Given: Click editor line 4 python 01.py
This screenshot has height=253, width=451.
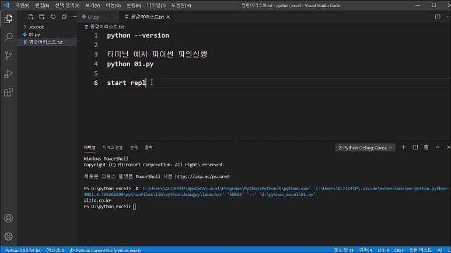Looking at the screenshot, I should (x=130, y=64).
